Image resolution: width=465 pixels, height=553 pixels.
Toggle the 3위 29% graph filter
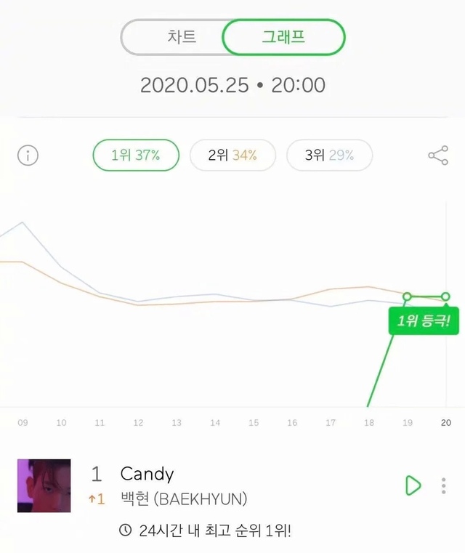click(329, 155)
